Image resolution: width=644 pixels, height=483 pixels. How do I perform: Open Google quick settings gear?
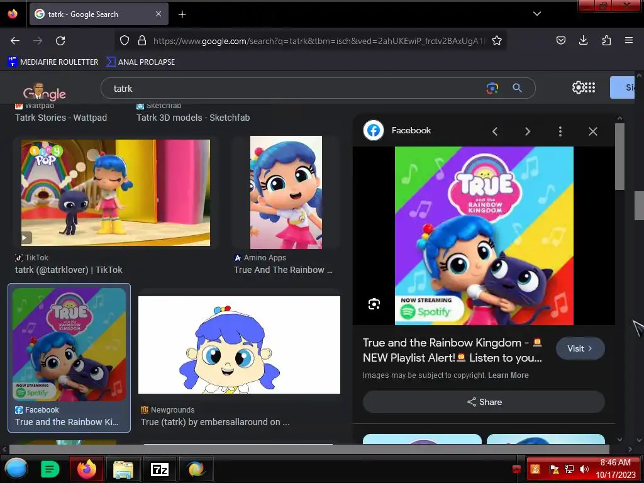[x=578, y=87]
